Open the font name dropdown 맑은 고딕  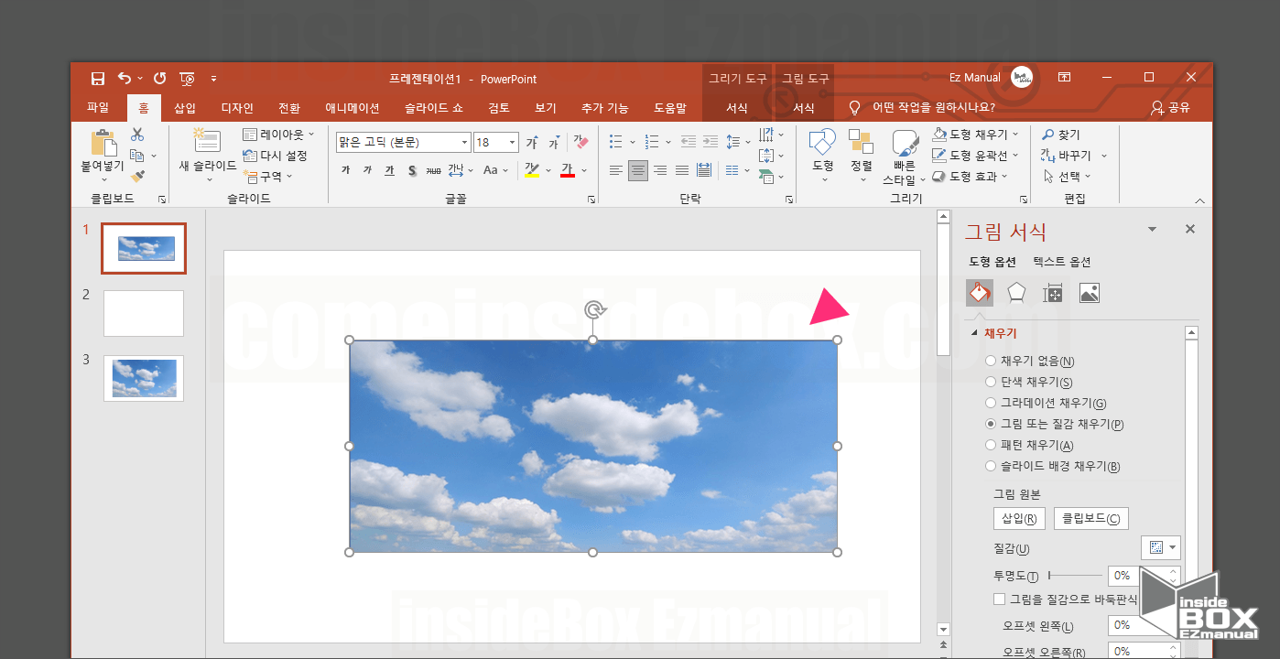[x=465, y=143]
